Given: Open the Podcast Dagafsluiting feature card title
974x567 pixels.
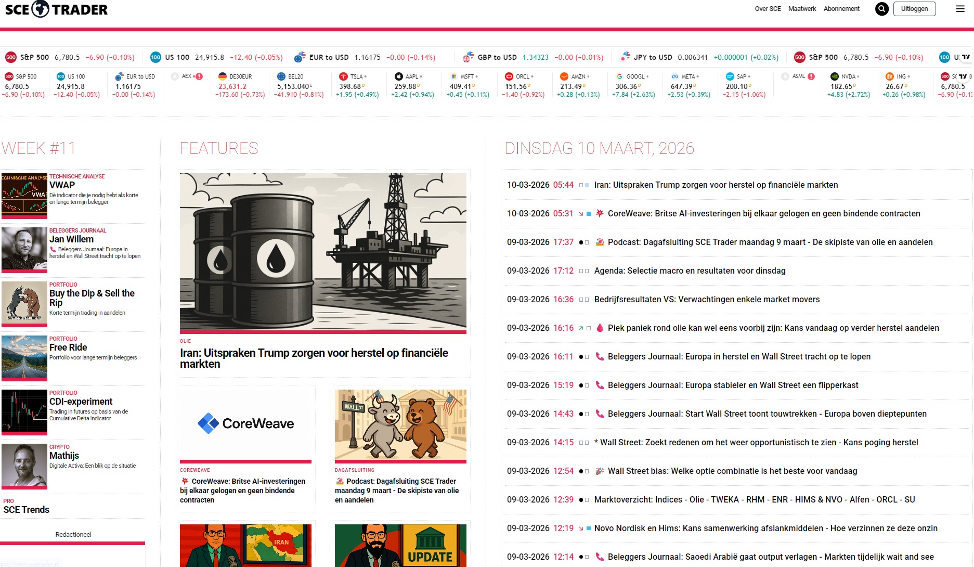Looking at the screenshot, I should (397, 491).
